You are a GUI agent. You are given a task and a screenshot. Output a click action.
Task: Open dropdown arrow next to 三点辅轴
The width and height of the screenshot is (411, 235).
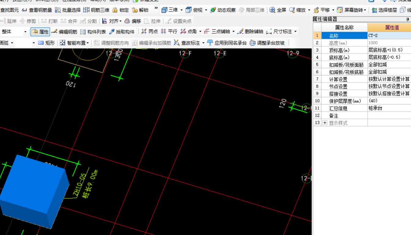pos(233,31)
